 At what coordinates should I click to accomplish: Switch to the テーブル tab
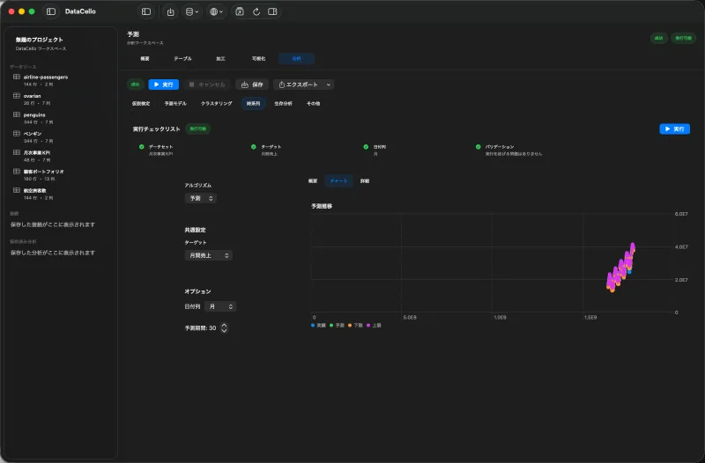[x=182, y=58]
